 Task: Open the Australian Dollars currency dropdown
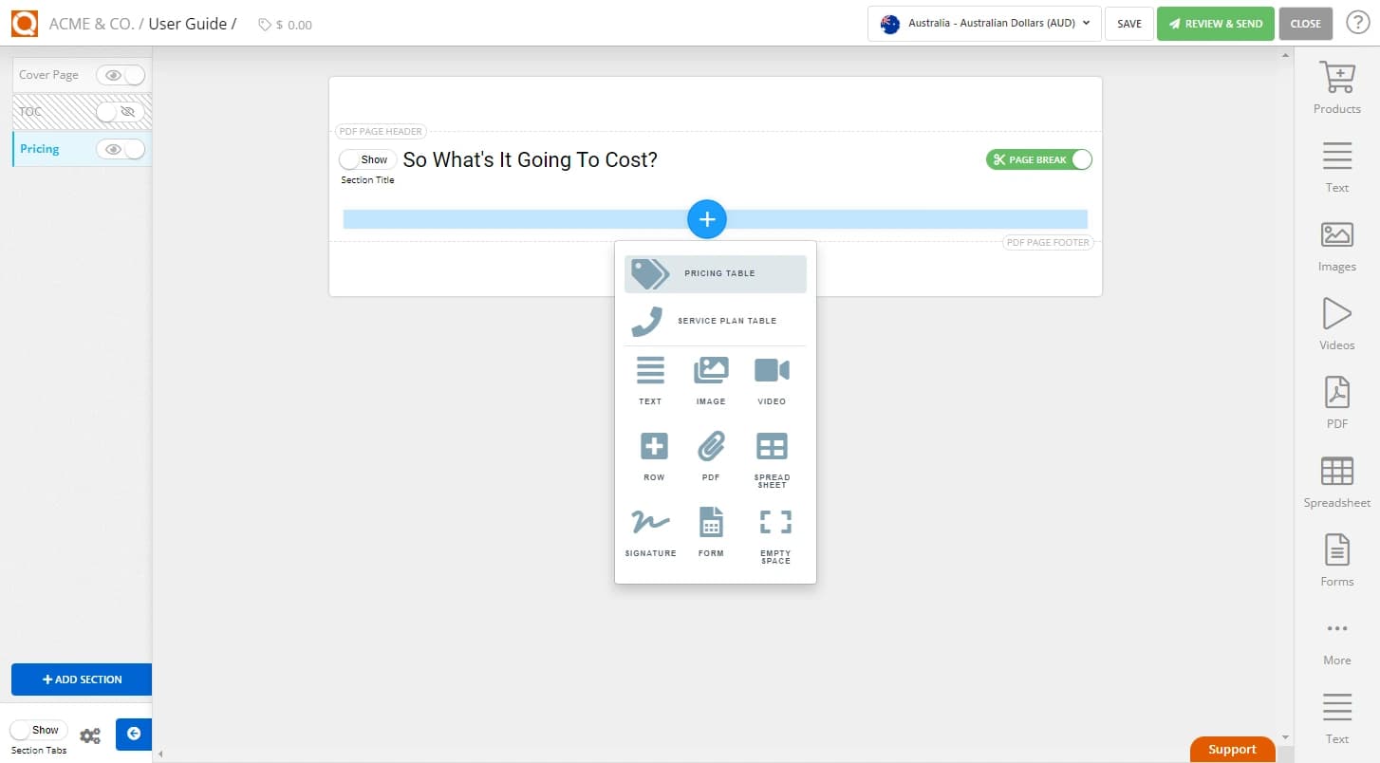pos(983,23)
